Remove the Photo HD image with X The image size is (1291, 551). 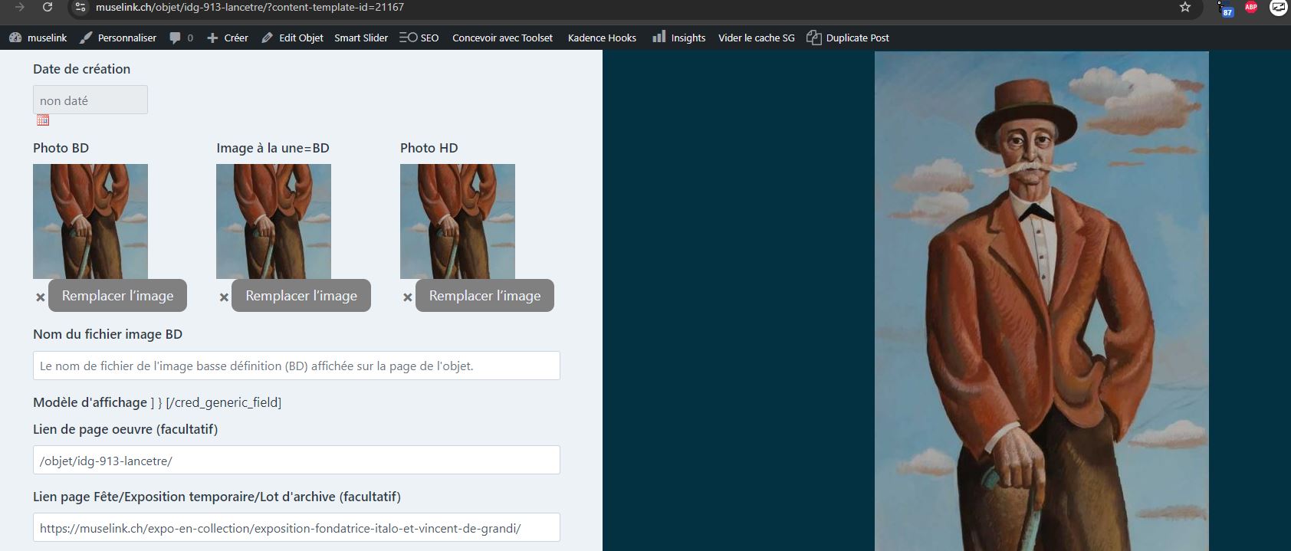click(408, 297)
